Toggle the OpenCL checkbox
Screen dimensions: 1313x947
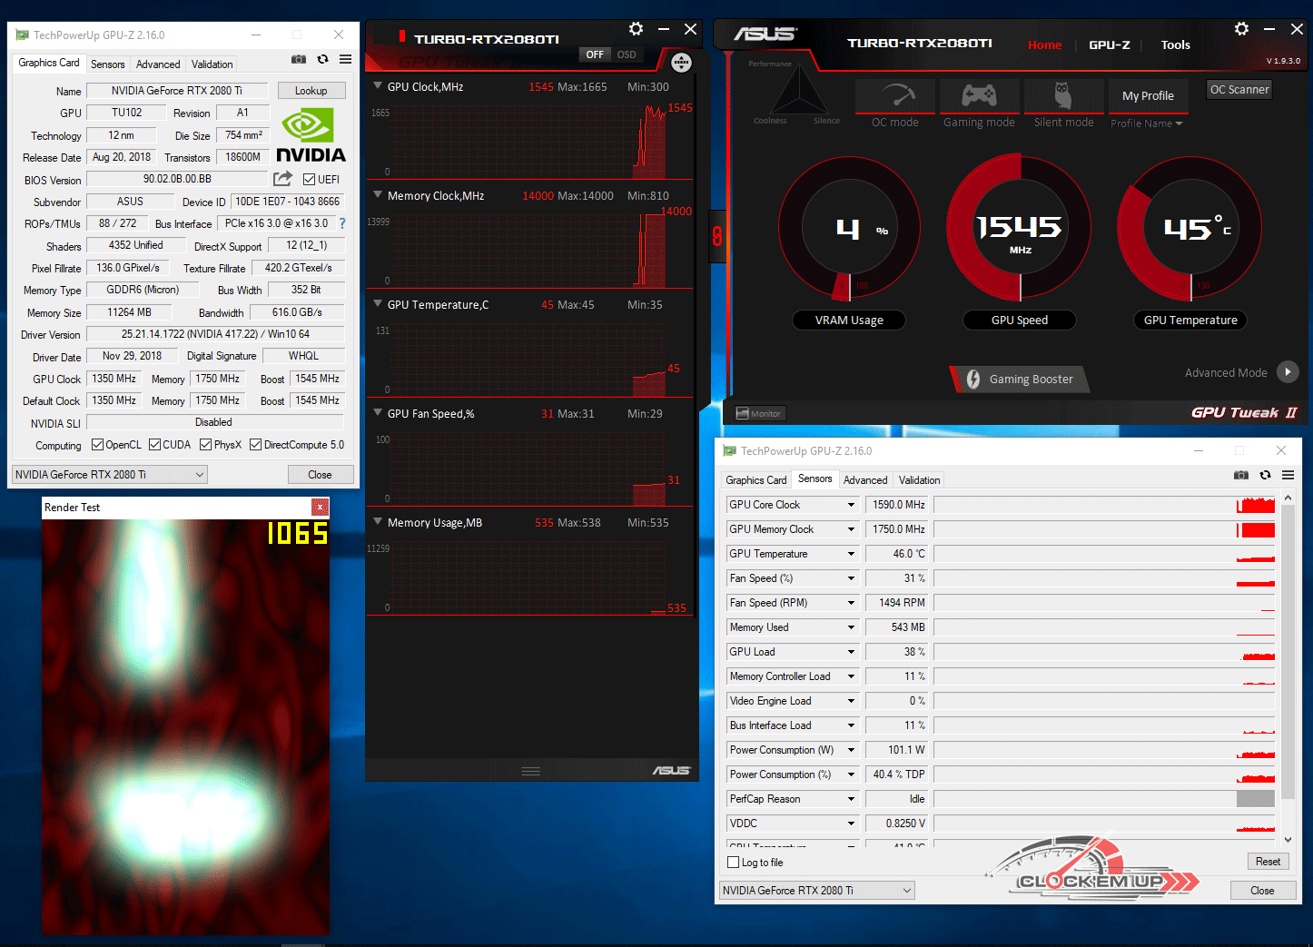[97, 444]
